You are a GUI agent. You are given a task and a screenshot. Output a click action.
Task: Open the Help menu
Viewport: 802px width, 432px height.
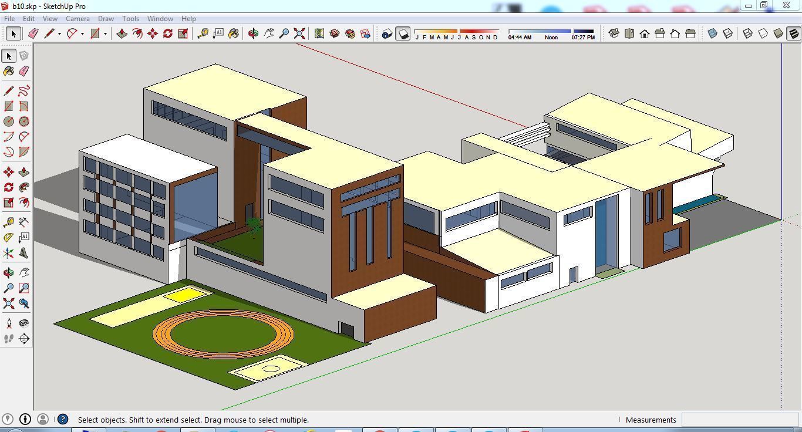(x=188, y=19)
